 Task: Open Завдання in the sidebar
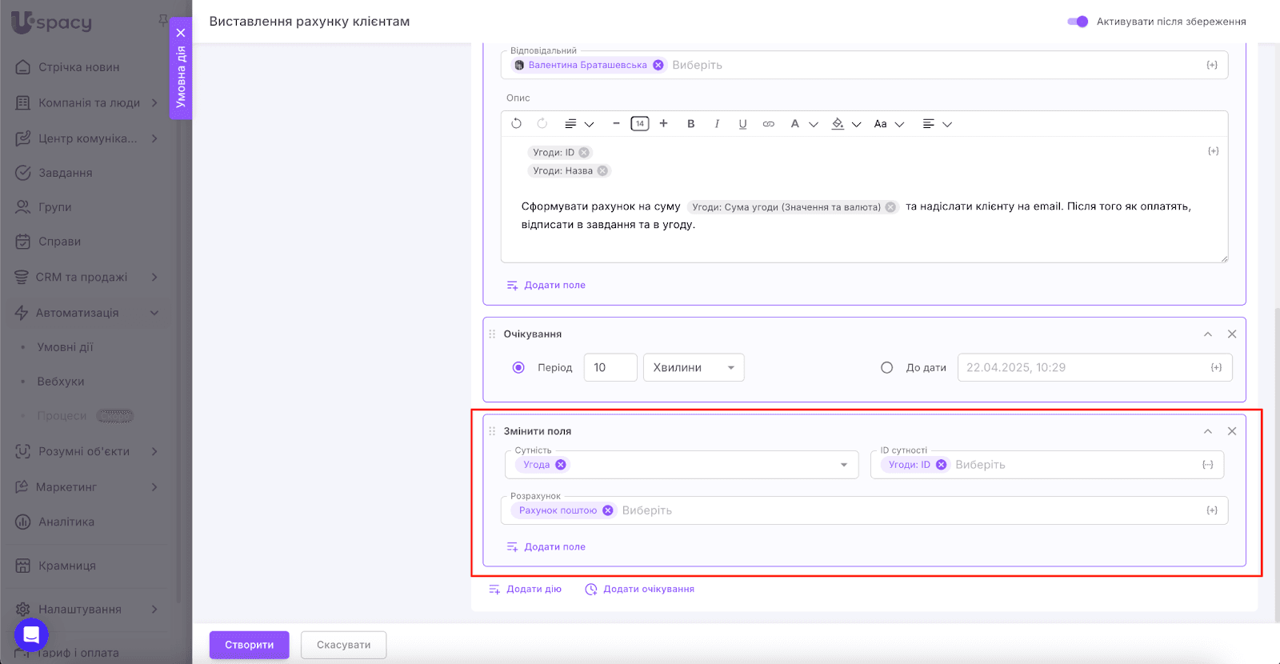tap(66, 173)
